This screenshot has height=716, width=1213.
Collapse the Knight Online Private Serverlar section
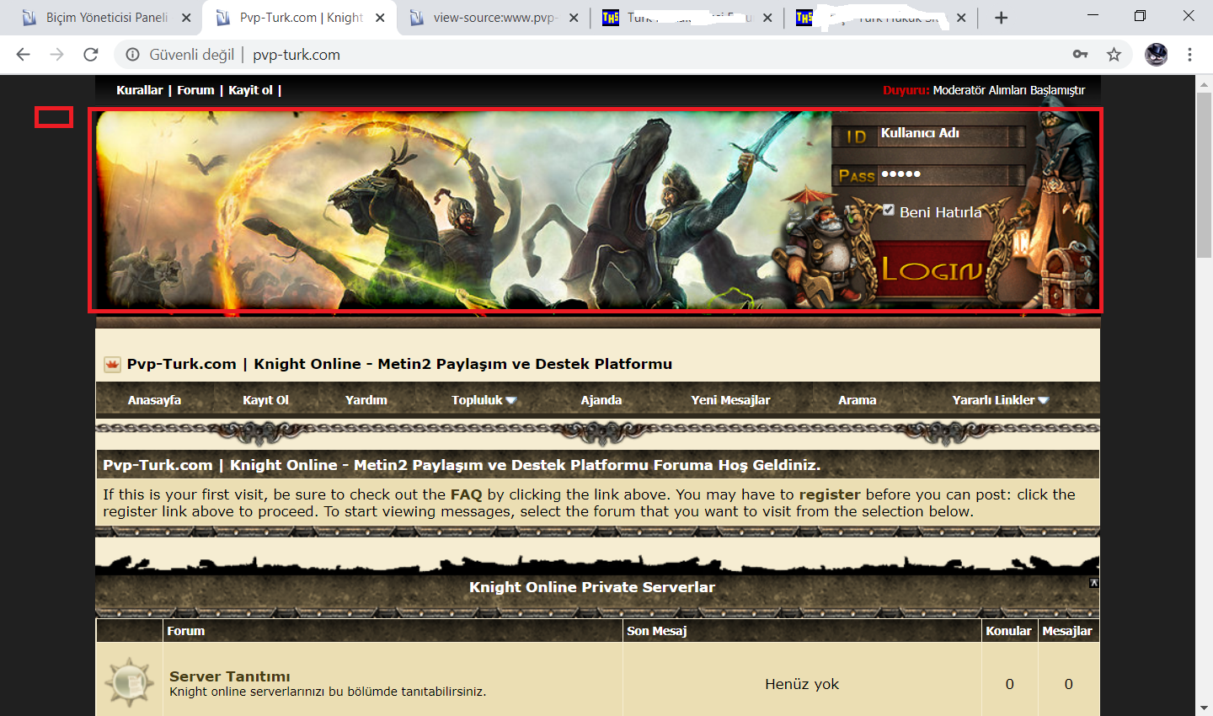tap(1093, 583)
